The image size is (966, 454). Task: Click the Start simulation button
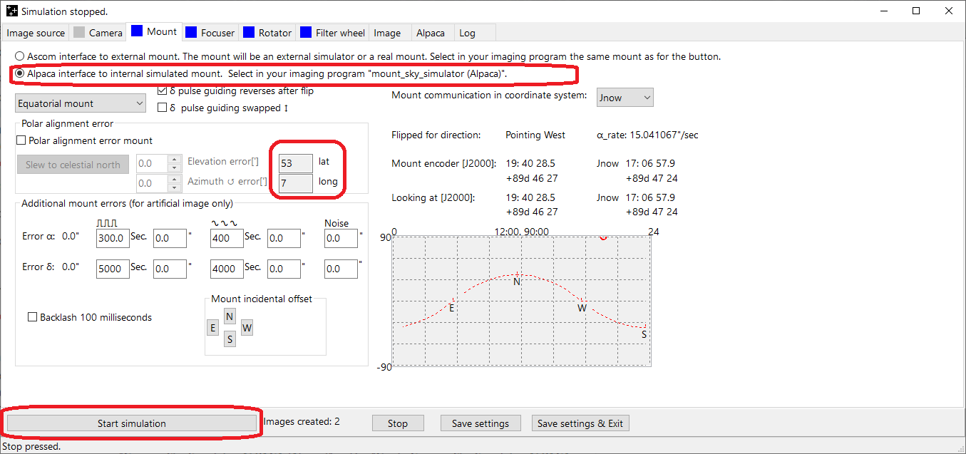pos(131,423)
